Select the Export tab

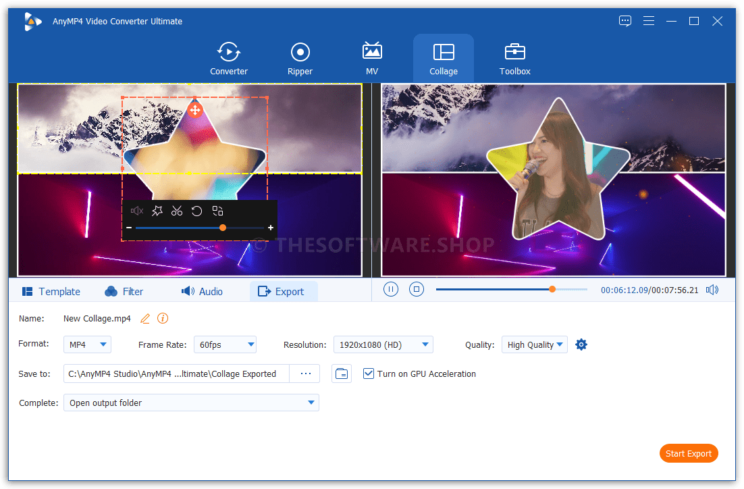pos(284,292)
